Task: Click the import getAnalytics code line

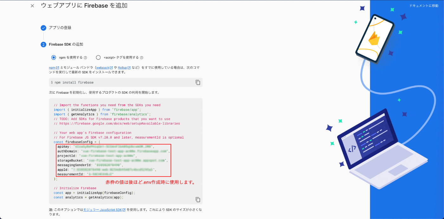Action: click(102, 114)
